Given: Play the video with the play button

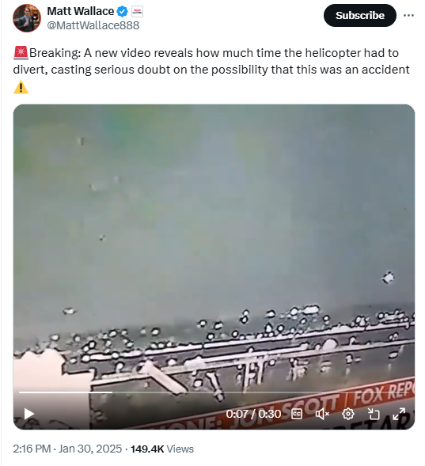Looking at the screenshot, I should pos(28,414).
